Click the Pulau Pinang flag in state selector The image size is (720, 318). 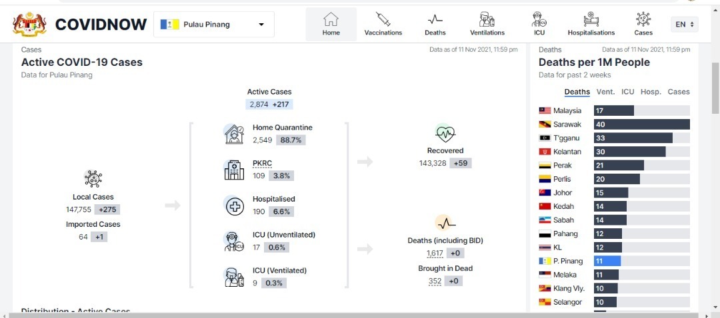169,25
